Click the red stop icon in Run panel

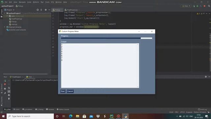tap(5, 84)
